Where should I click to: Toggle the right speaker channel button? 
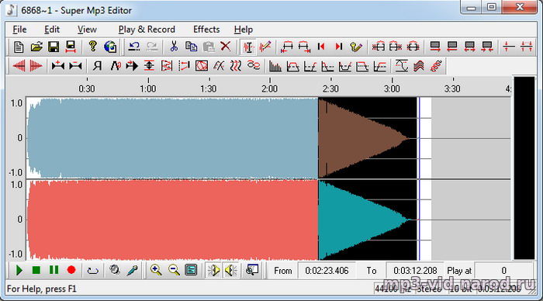pyautogui.click(x=230, y=270)
